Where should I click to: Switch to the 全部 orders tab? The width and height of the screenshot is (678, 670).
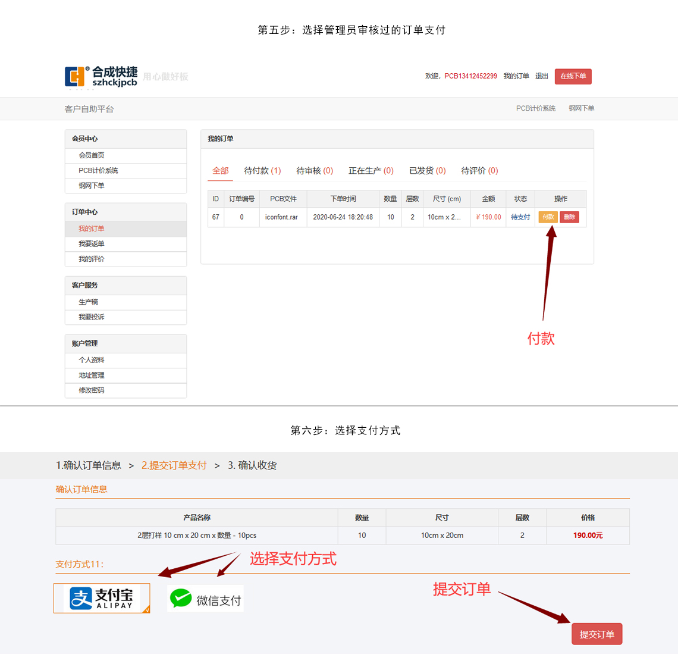(x=221, y=171)
